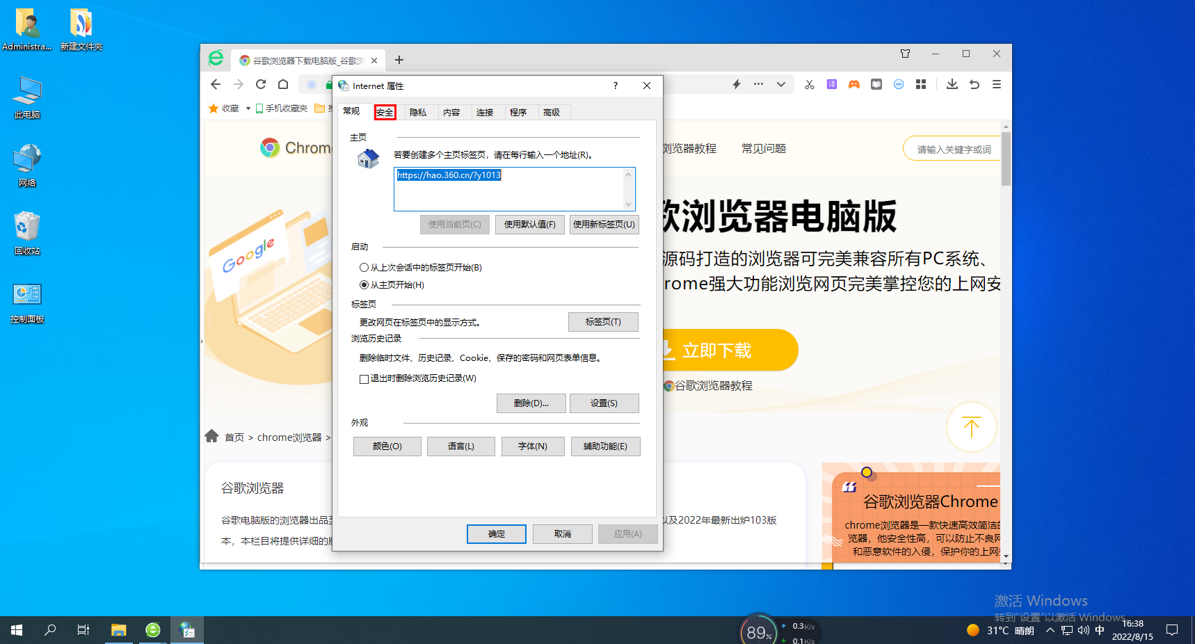Open the game controller extension icon
Screen dimensions: 1195x644
pos(854,84)
